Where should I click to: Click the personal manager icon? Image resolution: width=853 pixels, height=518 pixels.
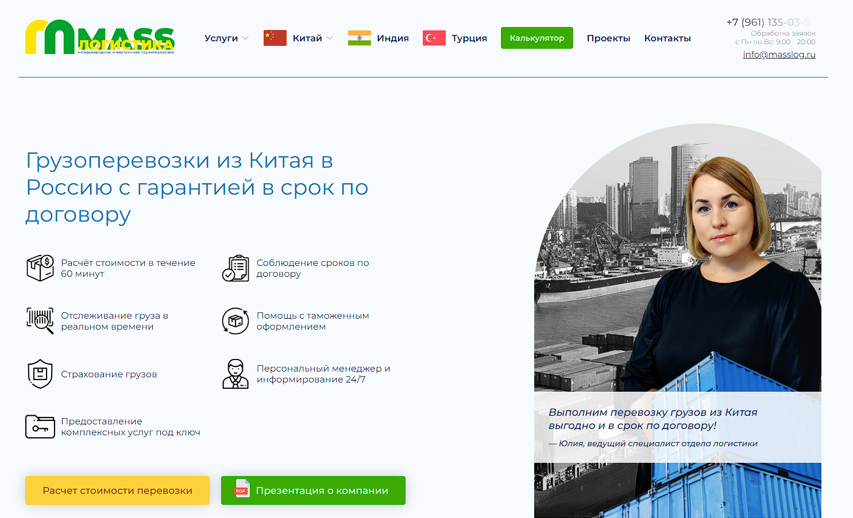(x=236, y=374)
